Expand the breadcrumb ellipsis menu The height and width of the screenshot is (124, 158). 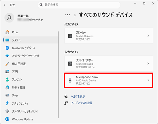click(68, 15)
